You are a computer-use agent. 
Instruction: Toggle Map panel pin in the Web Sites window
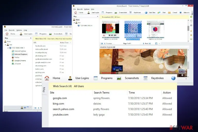pos(31,38)
